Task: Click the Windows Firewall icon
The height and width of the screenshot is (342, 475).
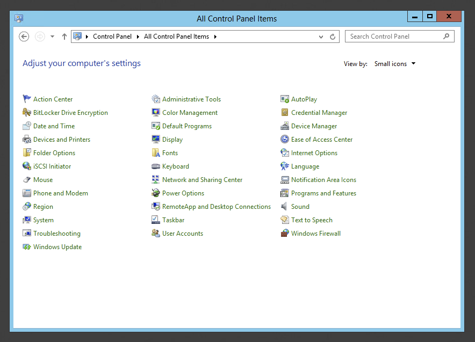Action: [x=285, y=233]
